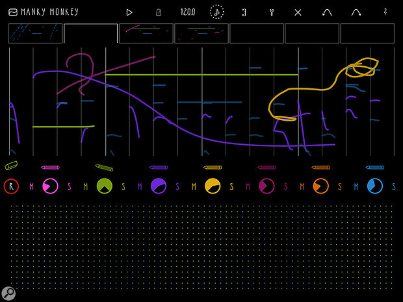The width and height of the screenshot is (403, 302).
Task: Mute the pink track
Action: [x=31, y=186]
